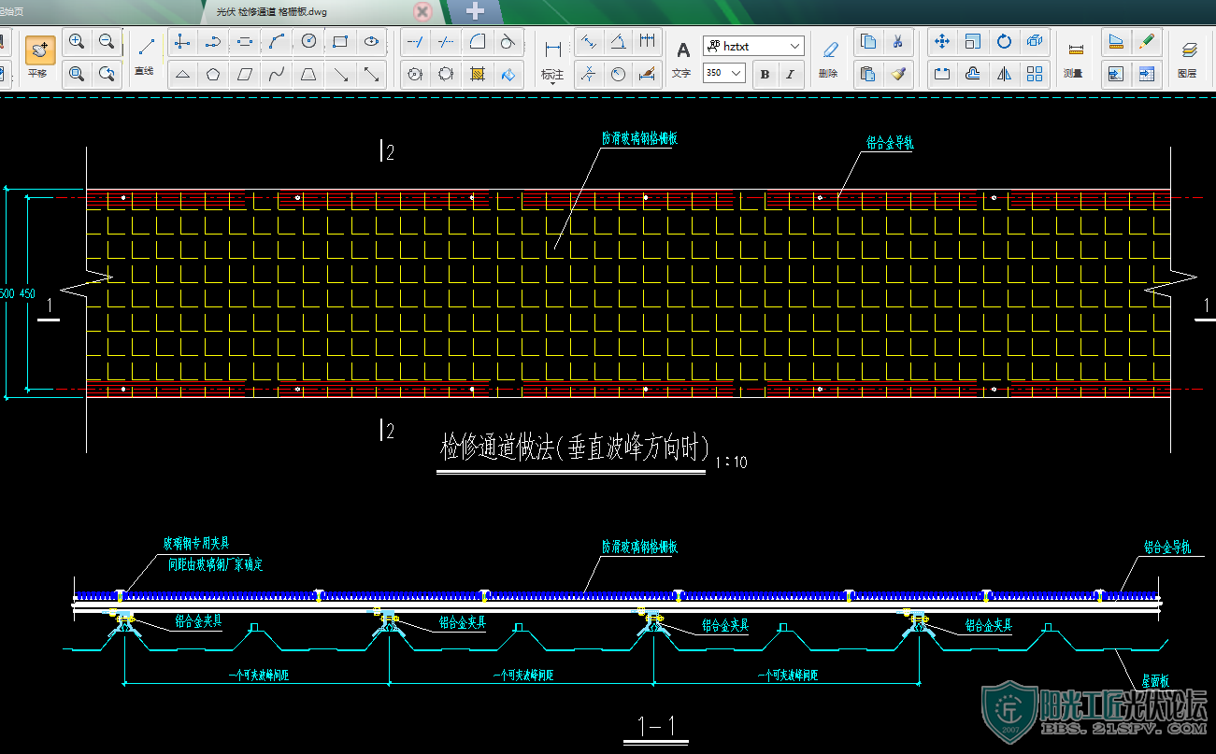Select the mirror tool icon
The width and height of the screenshot is (1216, 754).
click(1004, 74)
